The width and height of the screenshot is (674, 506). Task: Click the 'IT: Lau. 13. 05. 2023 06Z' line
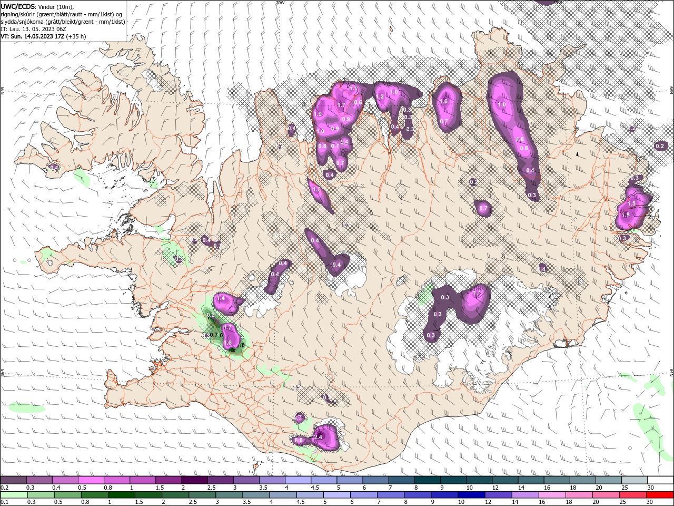pyautogui.click(x=33, y=29)
